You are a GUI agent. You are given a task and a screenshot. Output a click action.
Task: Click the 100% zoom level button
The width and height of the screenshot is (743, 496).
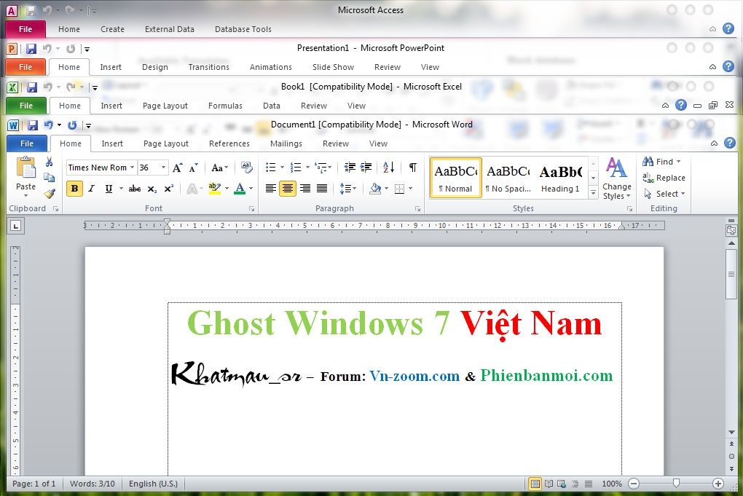point(612,484)
